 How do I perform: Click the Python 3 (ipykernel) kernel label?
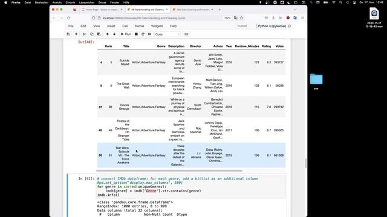272,26
